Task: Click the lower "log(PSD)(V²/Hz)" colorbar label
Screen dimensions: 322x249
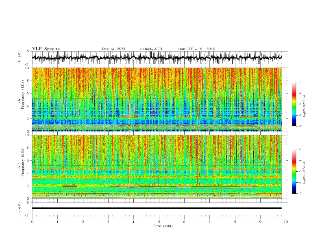Action: [305, 173]
